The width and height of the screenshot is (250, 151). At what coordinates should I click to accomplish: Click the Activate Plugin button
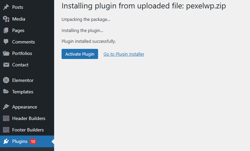click(80, 54)
